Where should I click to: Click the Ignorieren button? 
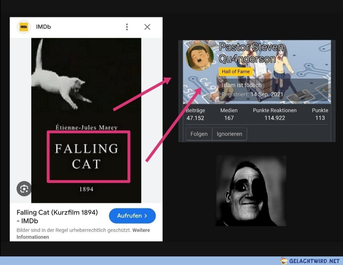230,134
